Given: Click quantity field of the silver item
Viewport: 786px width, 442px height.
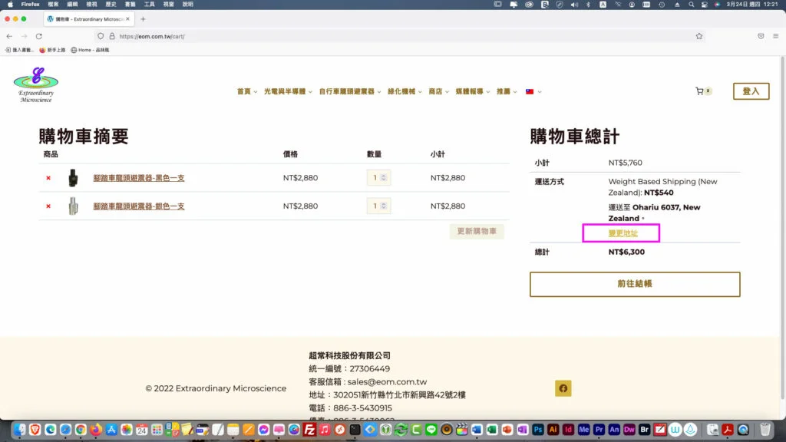Looking at the screenshot, I should tap(376, 206).
